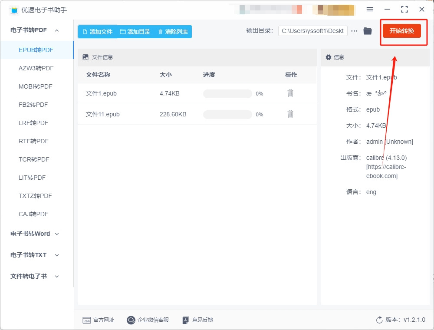
Task: Click 清除列表 to clear the list
Action: 173,32
